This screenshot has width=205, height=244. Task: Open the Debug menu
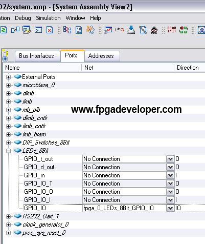(23, 18)
